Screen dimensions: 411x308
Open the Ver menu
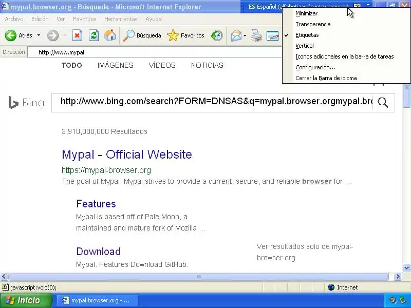pos(61,19)
